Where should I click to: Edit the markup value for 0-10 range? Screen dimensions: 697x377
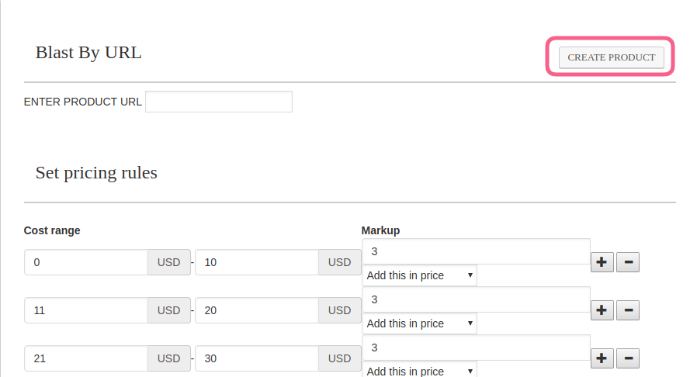tap(475, 251)
